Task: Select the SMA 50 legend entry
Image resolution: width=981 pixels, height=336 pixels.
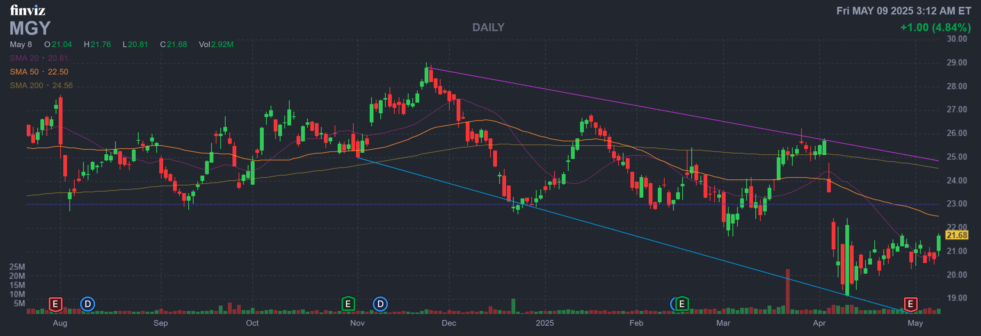Action: tap(39, 72)
